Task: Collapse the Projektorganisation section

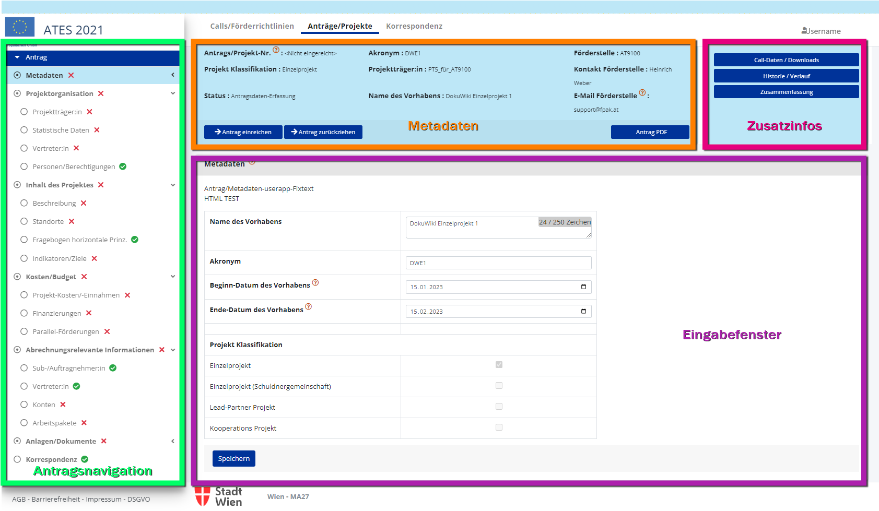Action: pyautogui.click(x=173, y=93)
